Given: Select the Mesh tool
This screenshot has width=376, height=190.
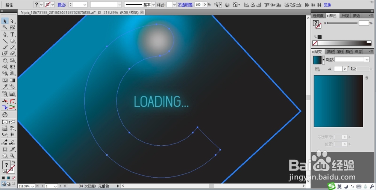Looking at the screenshot, I should coord(5,80).
